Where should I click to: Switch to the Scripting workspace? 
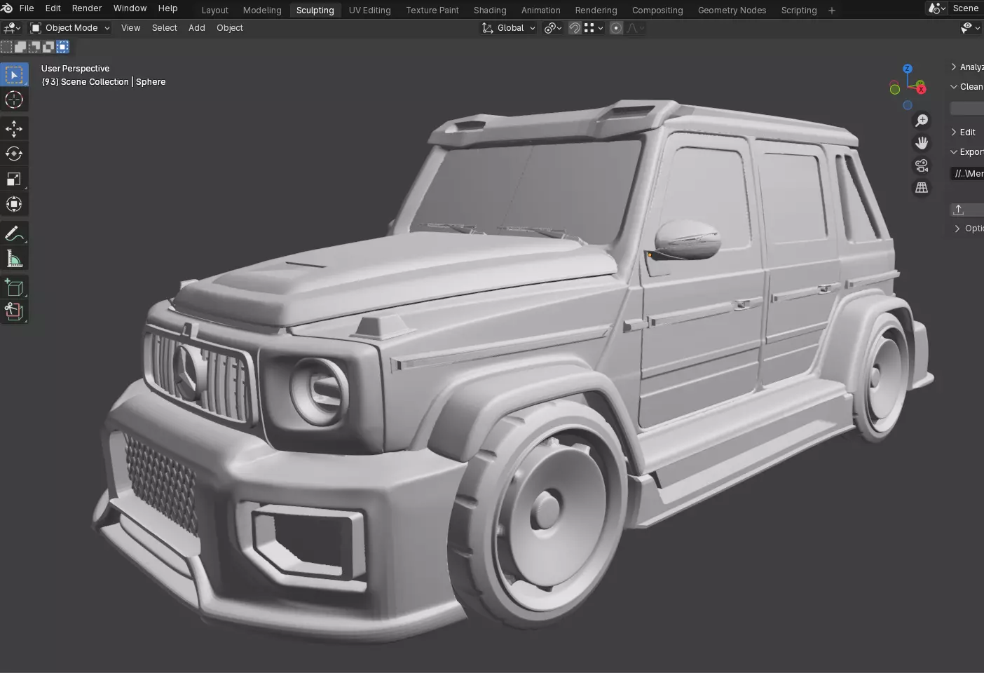click(x=799, y=10)
